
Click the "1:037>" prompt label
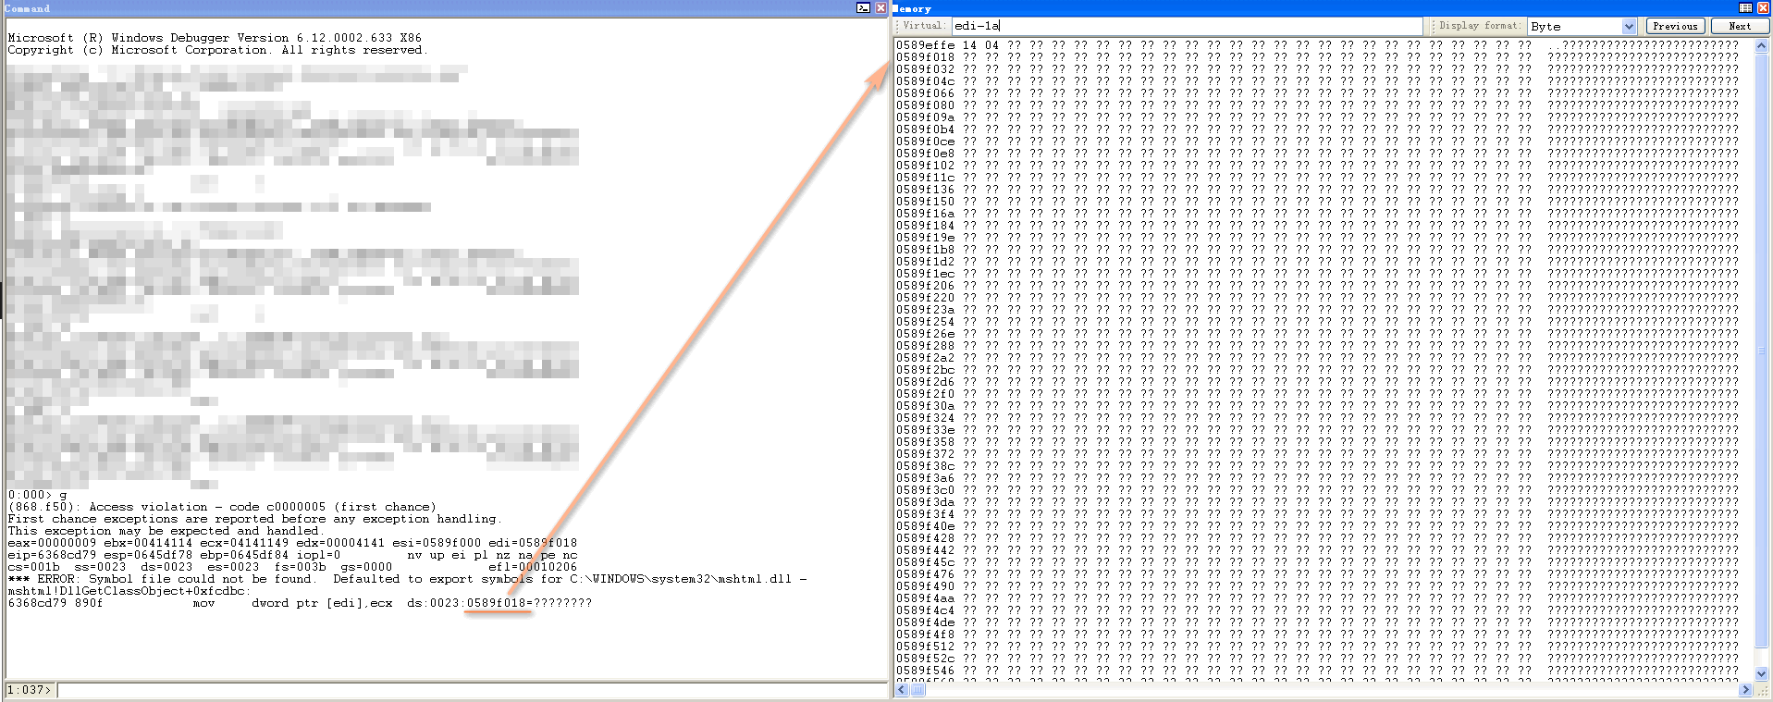(x=30, y=690)
